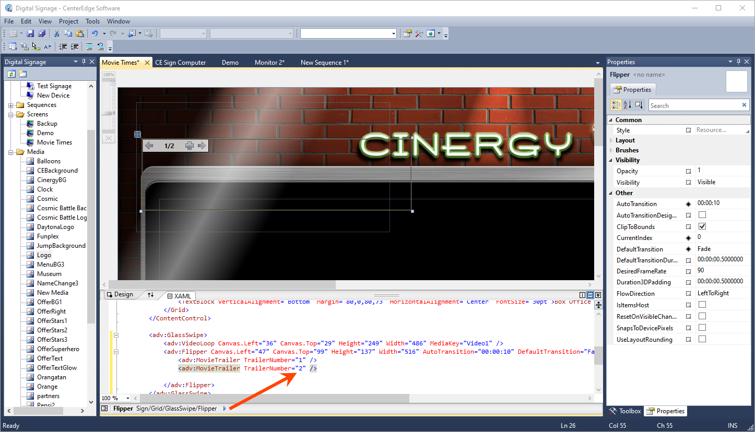The height and width of the screenshot is (432, 755).
Task: Pin the Digital Signage panel
Action: click(x=84, y=62)
